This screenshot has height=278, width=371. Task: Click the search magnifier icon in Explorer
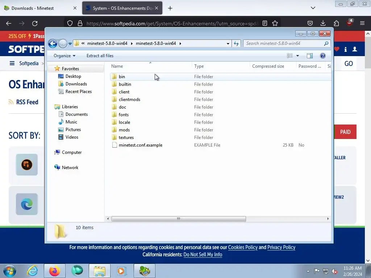(326, 43)
